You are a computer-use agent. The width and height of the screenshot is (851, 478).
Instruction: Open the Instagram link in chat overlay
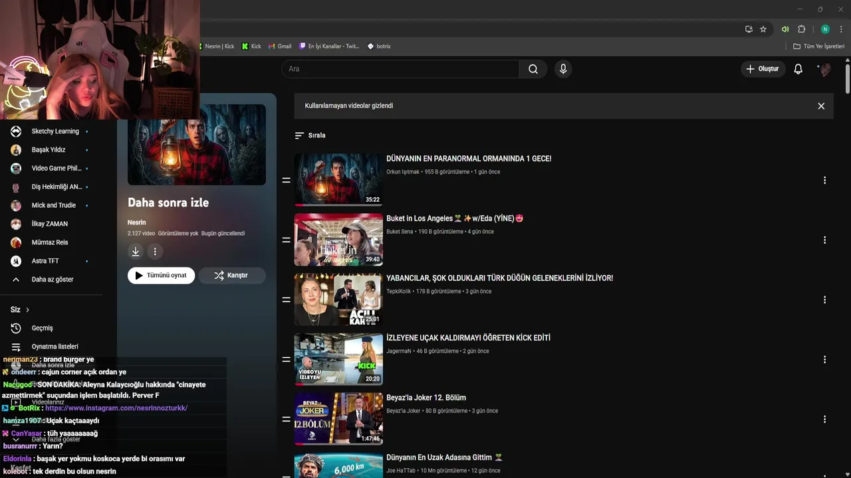[116, 408]
